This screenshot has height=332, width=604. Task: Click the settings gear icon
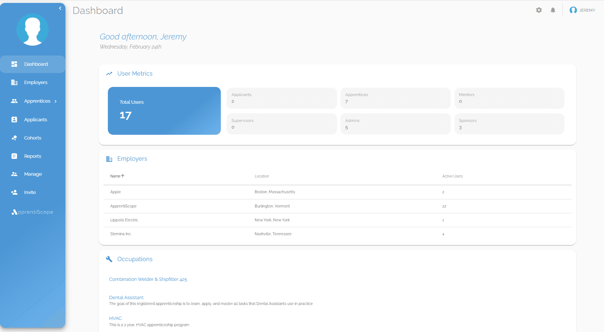(539, 10)
